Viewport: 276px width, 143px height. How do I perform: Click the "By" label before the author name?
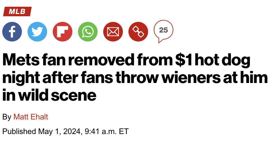coord(7,117)
